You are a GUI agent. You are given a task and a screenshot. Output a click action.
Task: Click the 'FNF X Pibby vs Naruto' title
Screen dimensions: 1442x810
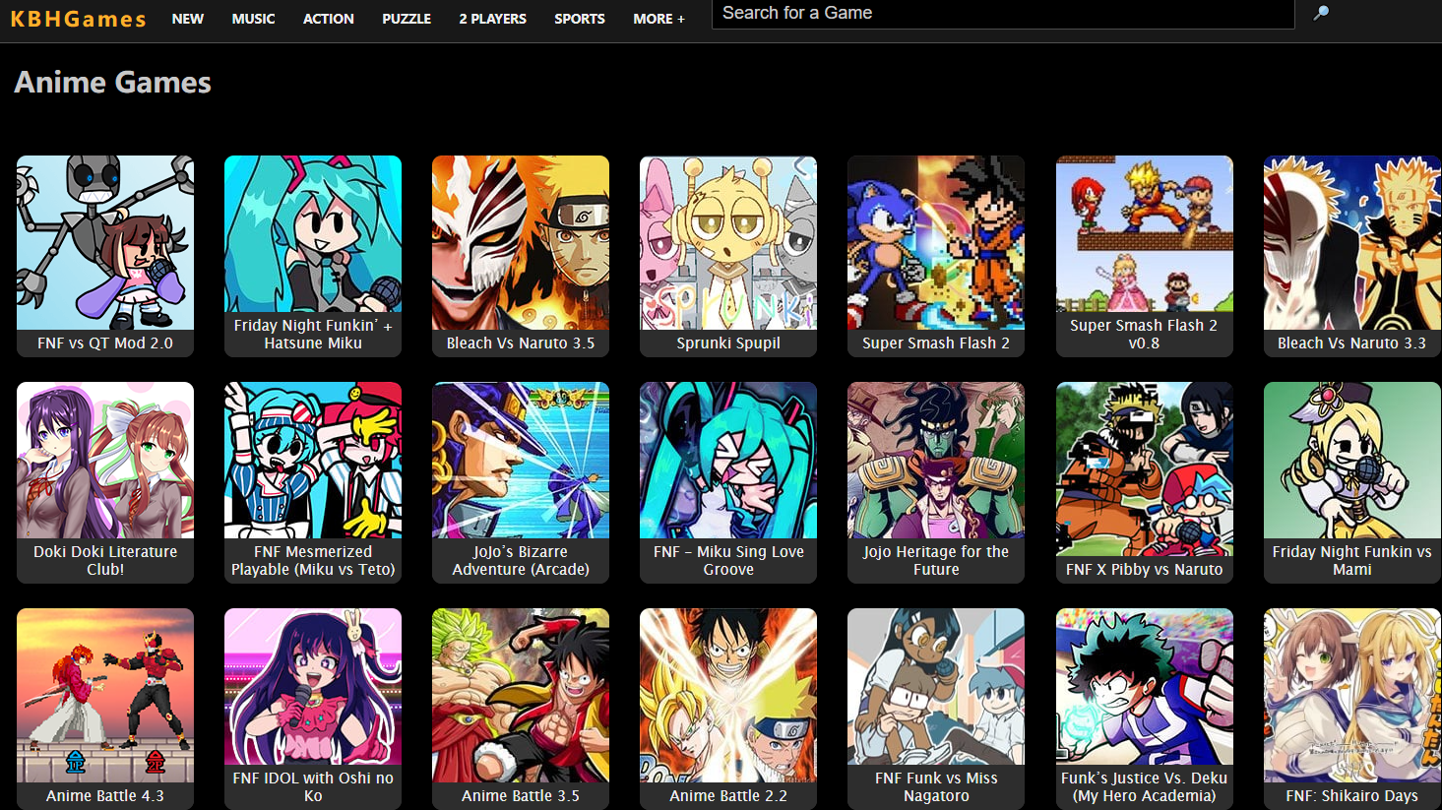click(1145, 570)
